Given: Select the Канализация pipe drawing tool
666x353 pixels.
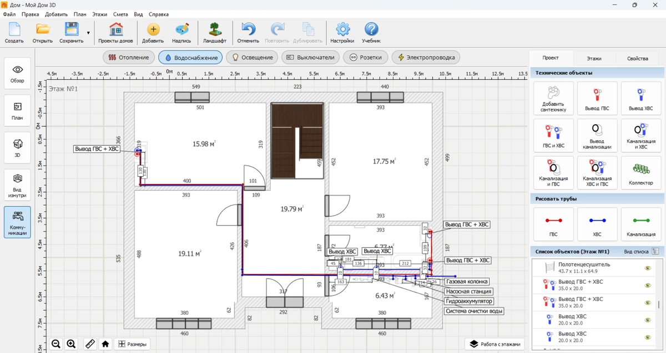Looking at the screenshot, I should pyautogui.click(x=640, y=224).
